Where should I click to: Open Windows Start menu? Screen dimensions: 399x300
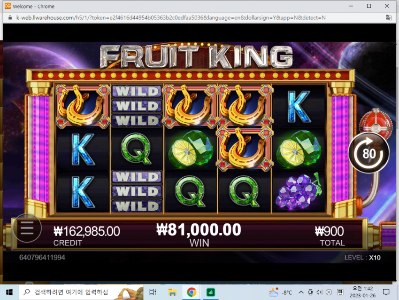(9, 292)
